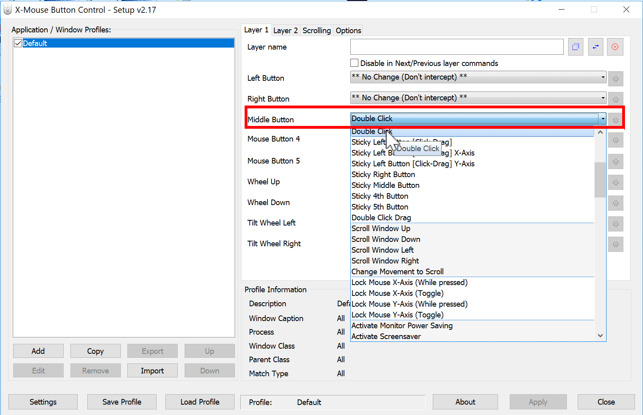Image resolution: width=643 pixels, height=415 pixels.
Task: Select Sticky Middle Button from the list
Action: 385,185
